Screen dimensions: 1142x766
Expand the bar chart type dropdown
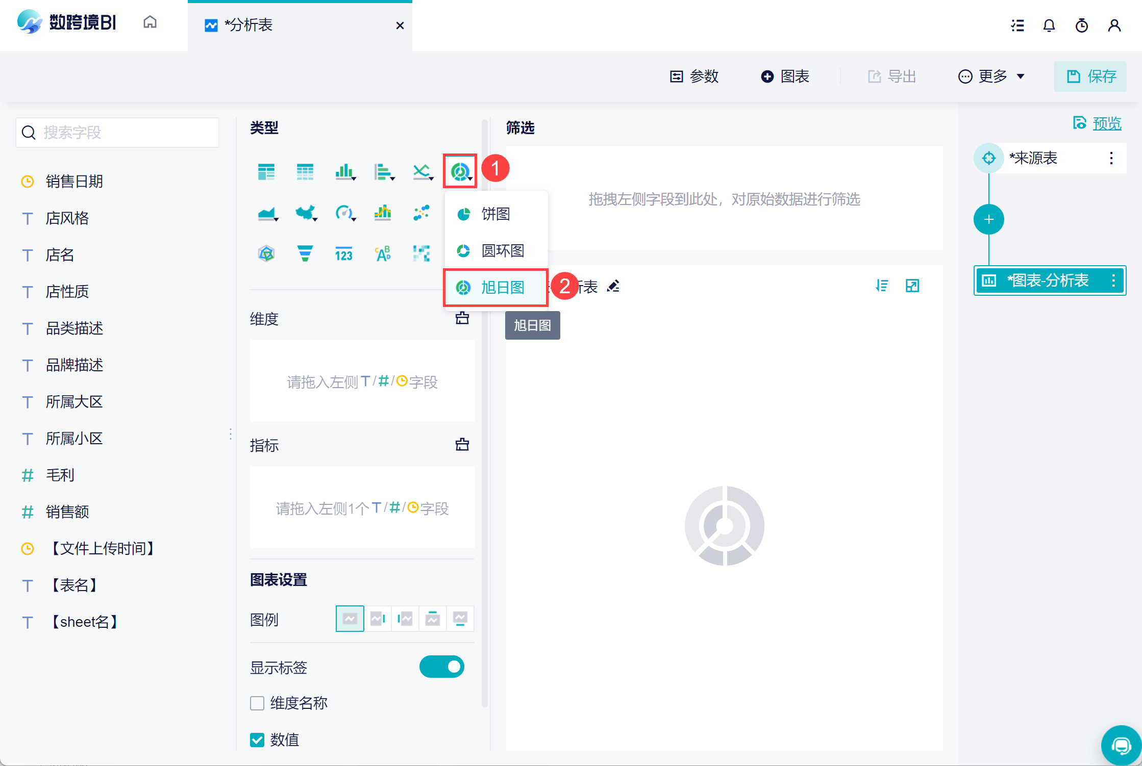[354, 178]
